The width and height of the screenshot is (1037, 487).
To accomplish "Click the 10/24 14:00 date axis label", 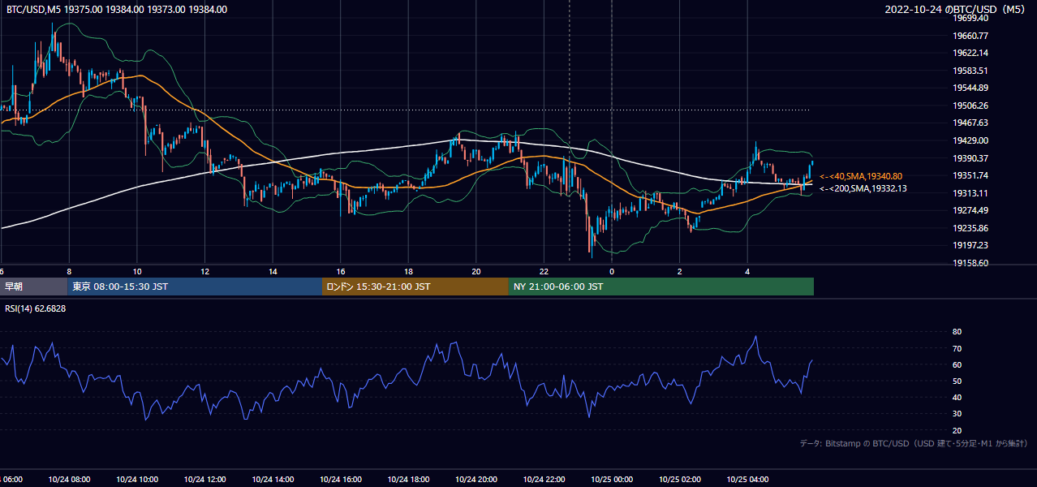I will tap(273, 480).
